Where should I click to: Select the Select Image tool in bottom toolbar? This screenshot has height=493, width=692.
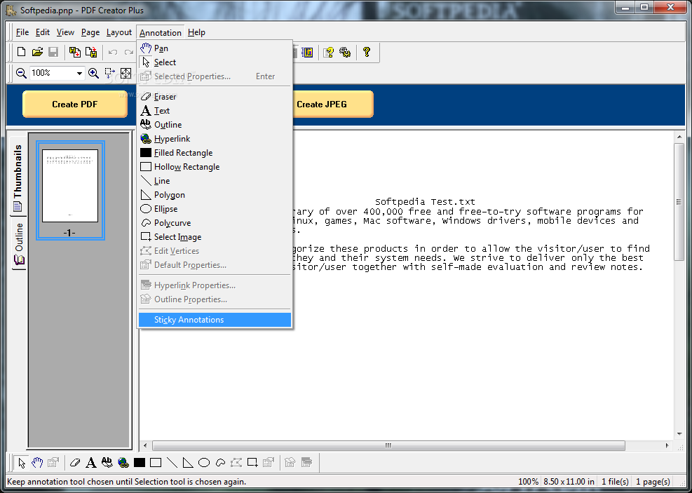coord(252,463)
